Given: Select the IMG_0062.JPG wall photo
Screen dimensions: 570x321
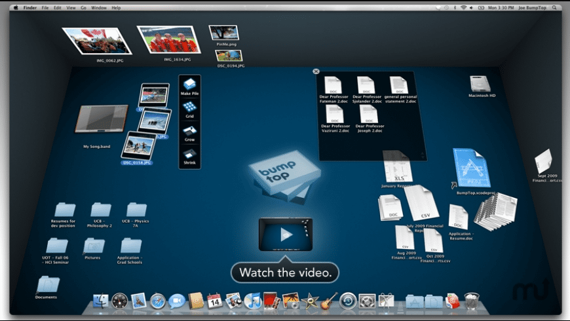Looking at the screenshot, I should point(97,41).
